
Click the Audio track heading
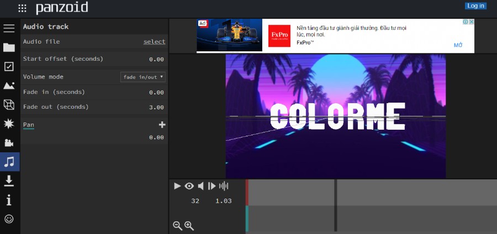tap(46, 27)
